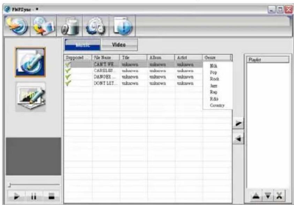Click the Playlist column header
Screen dimensions: 294x205
(x=268, y=60)
